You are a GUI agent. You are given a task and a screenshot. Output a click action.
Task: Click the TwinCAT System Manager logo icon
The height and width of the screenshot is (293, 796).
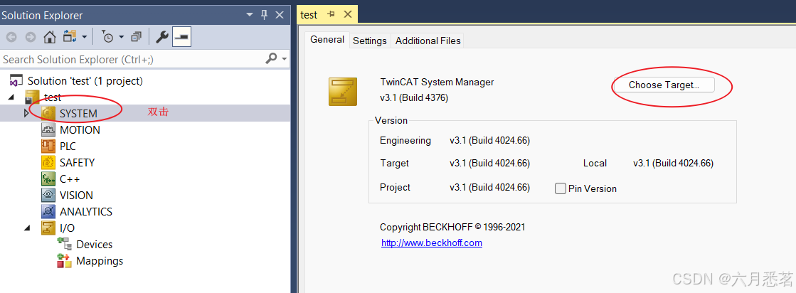(x=343, y=92)
